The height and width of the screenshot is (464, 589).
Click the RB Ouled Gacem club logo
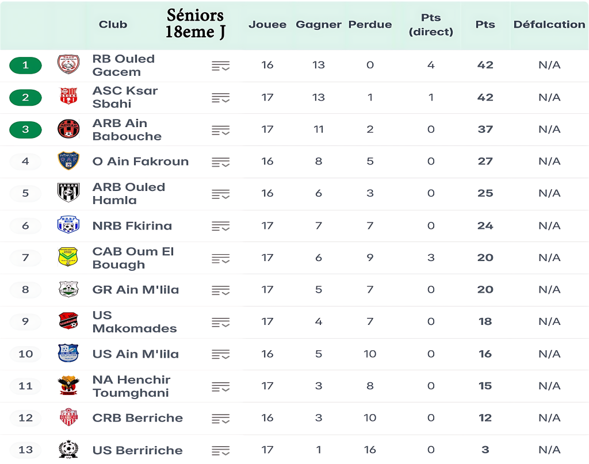68,64
